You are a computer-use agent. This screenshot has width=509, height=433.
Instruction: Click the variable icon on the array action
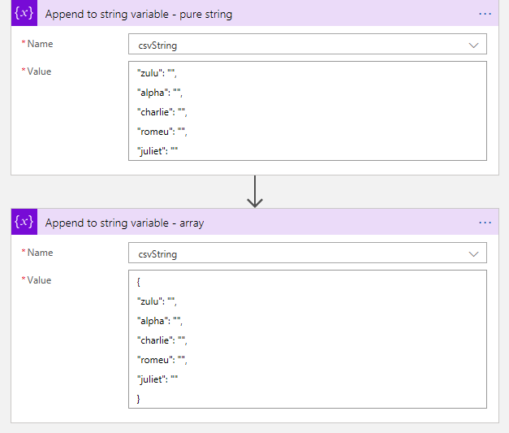pos(24,222)
